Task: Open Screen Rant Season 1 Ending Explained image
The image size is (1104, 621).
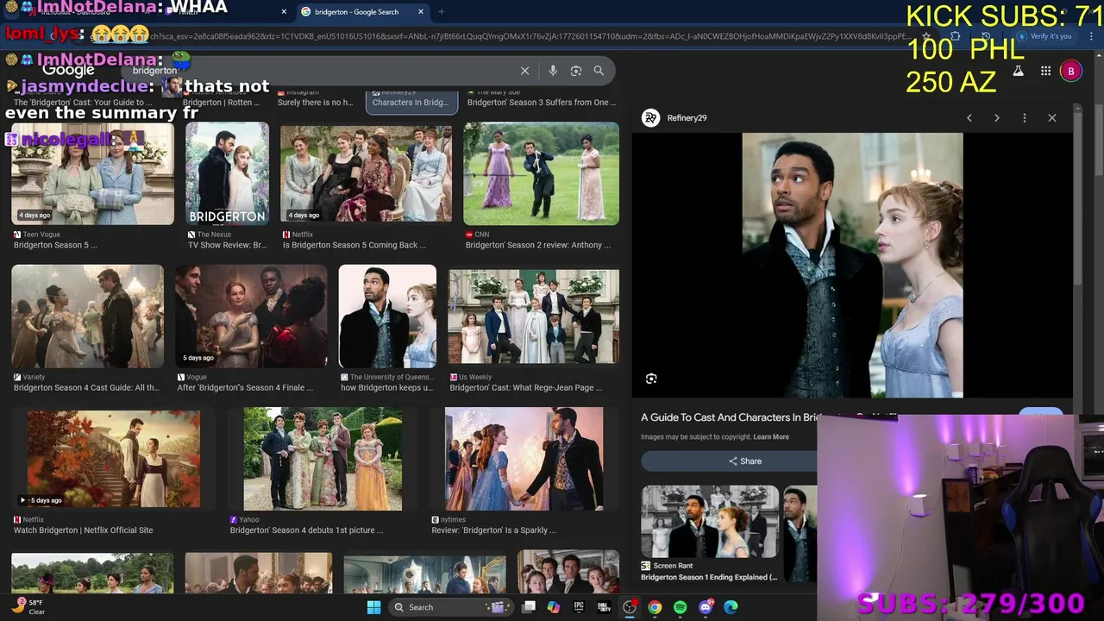Action: point(710,521)
